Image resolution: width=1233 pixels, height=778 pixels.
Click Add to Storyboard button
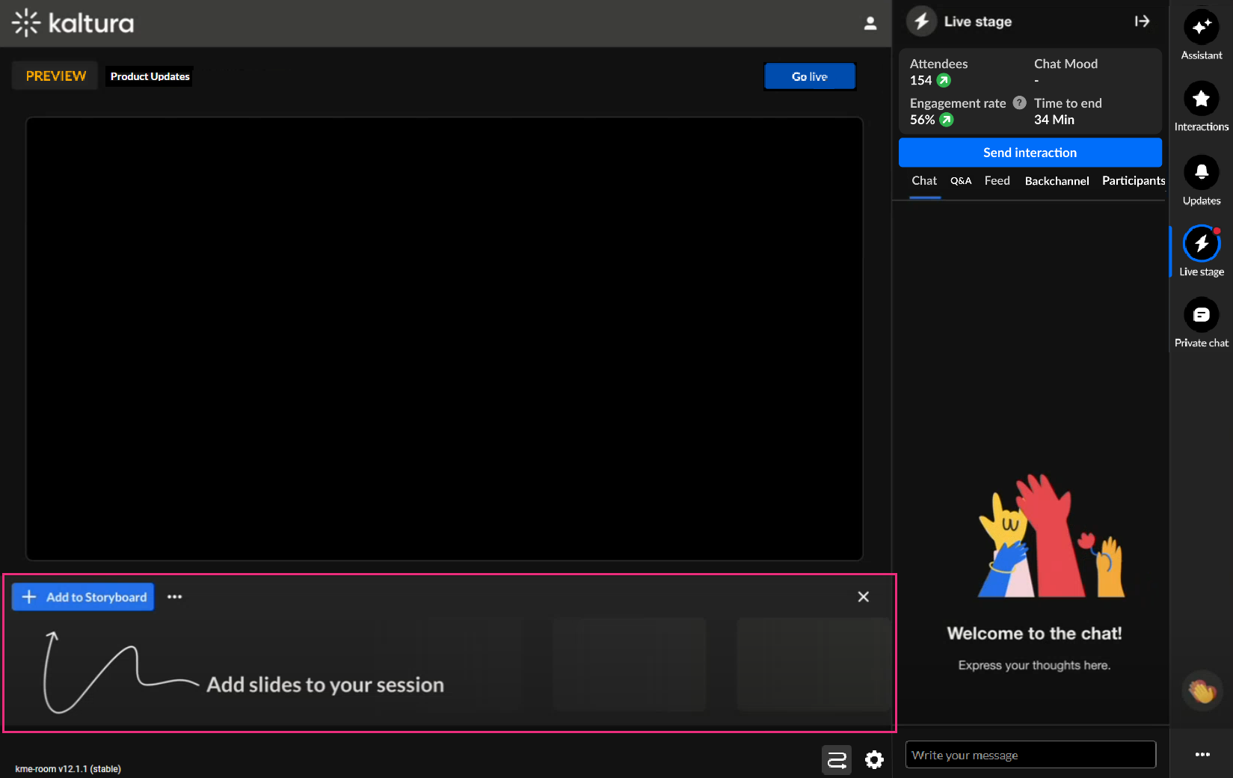pos(83,597)
